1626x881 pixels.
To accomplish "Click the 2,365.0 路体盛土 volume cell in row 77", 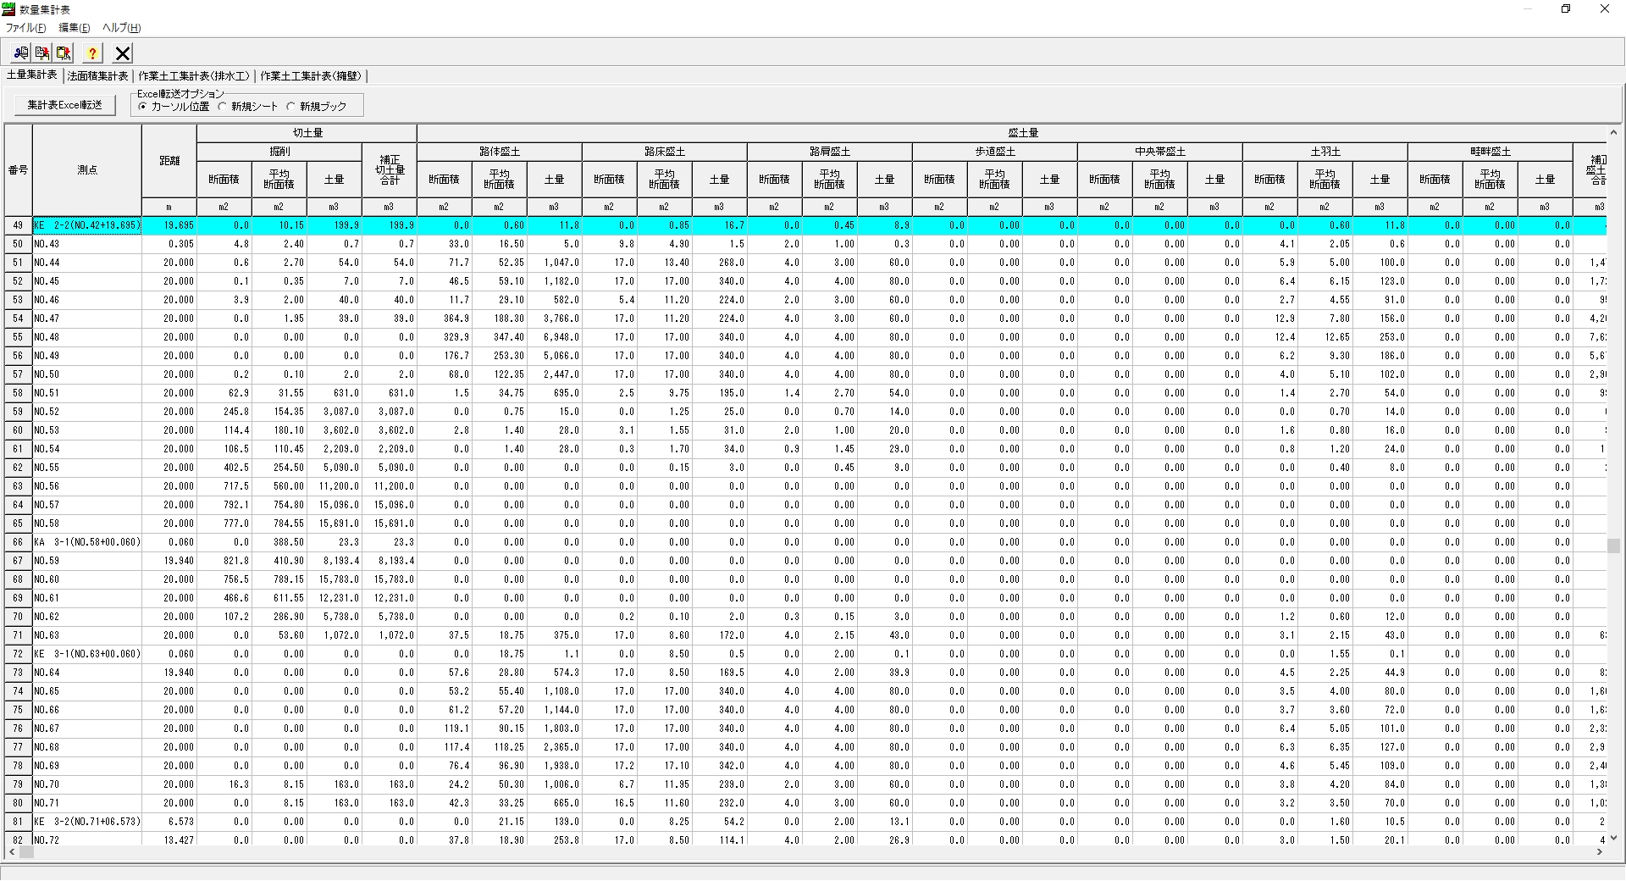I will point(555,747).
